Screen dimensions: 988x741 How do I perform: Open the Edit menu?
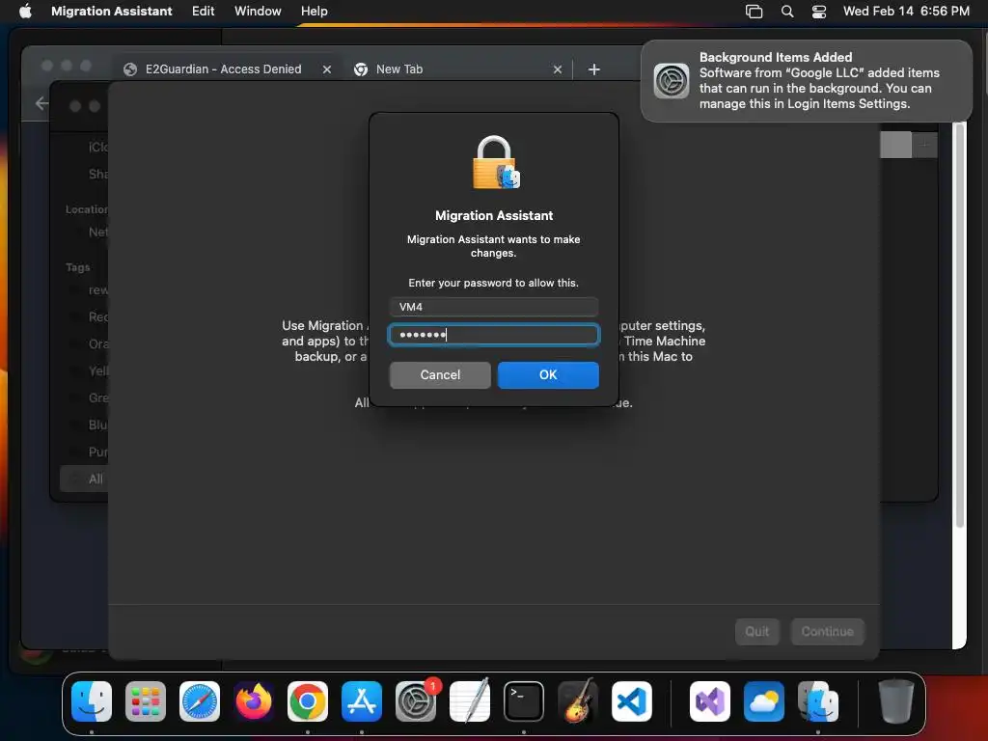[x=203, y=12]
